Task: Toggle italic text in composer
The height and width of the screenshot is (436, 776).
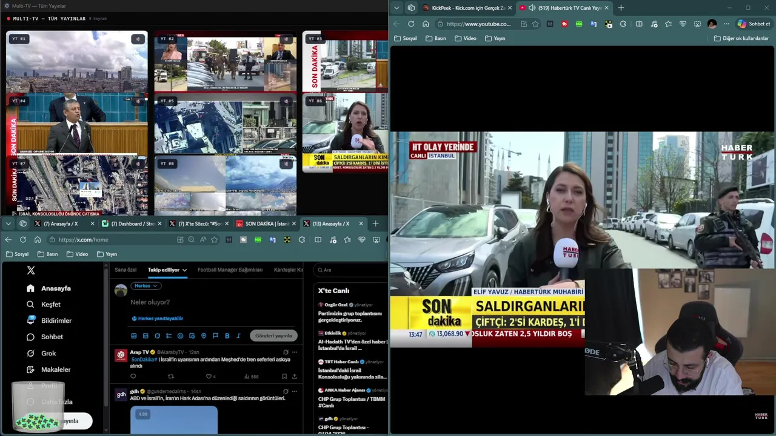Action: tap(238, 335)
